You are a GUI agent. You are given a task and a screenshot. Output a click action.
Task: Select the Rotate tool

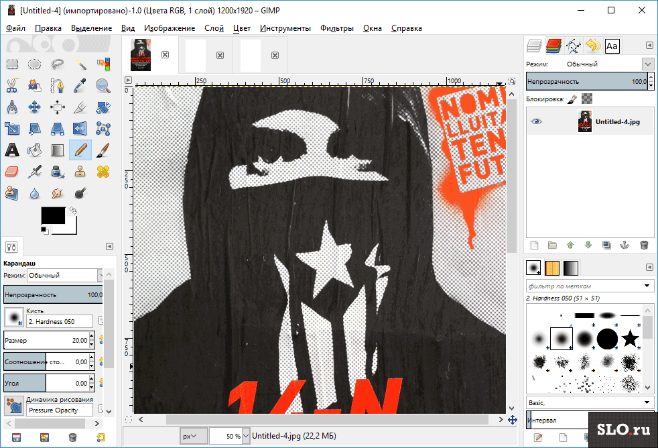coord(103,107)
